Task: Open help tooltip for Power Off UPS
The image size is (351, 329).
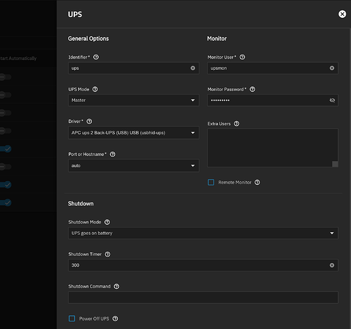Action: tap(115, 318)
